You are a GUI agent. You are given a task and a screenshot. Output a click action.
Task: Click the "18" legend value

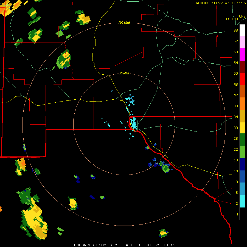(236, 160)
